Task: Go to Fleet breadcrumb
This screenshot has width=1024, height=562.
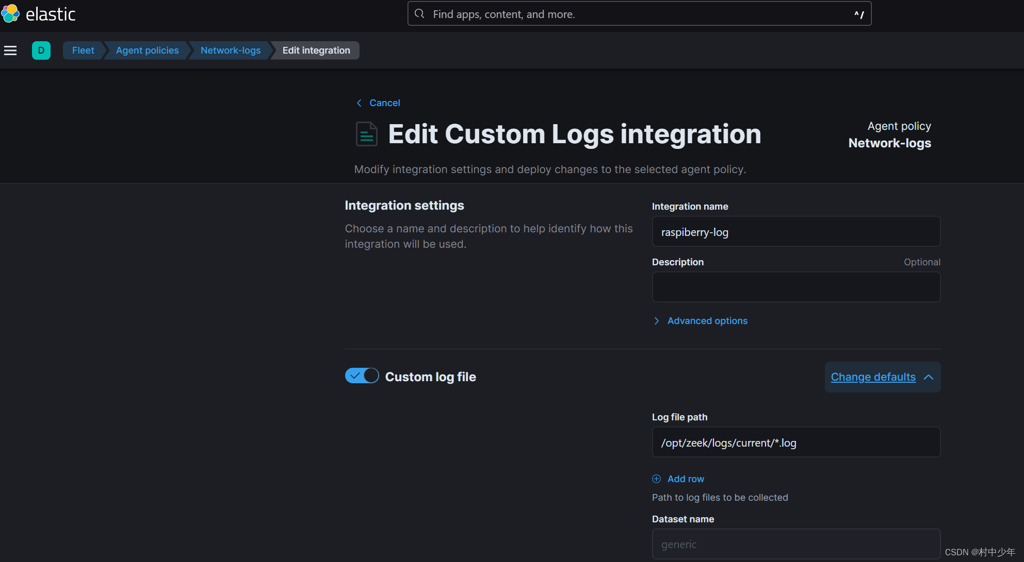Action: click(83, 50)
